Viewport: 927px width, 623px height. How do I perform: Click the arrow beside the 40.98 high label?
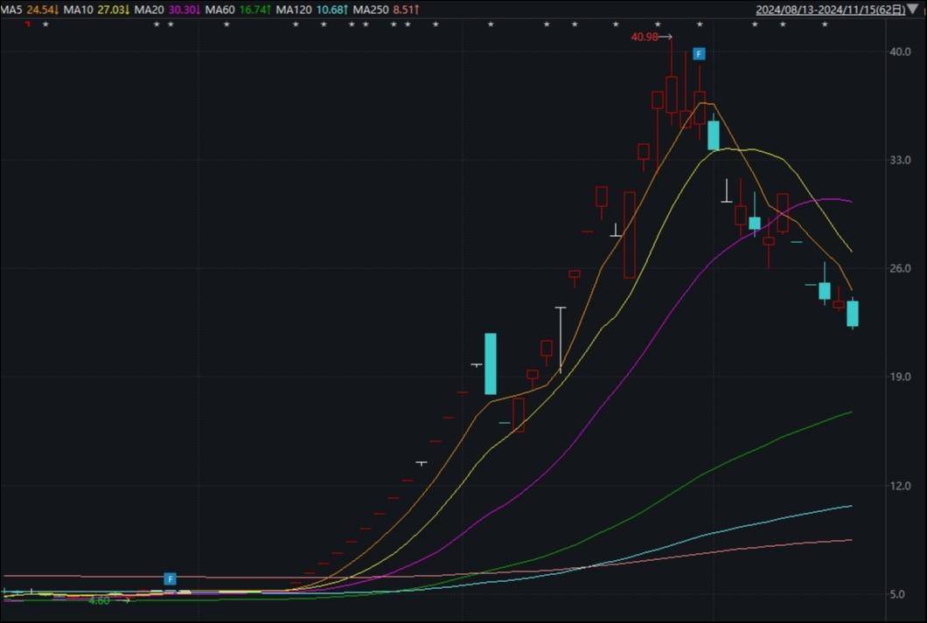[x=665, y=37]
